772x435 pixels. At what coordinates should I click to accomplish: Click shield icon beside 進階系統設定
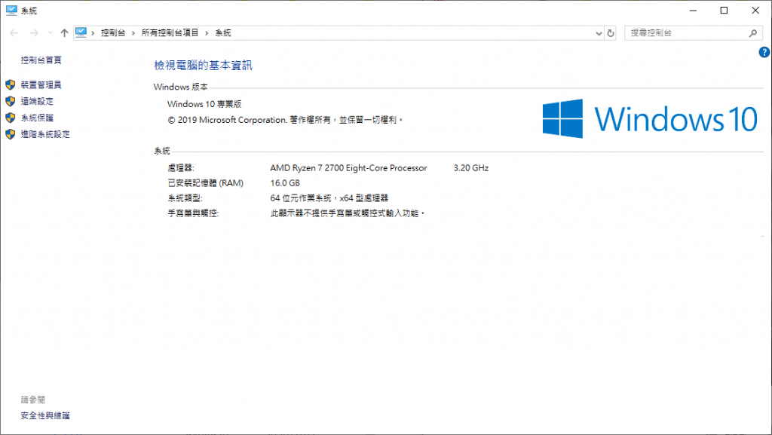click(11, 134)
